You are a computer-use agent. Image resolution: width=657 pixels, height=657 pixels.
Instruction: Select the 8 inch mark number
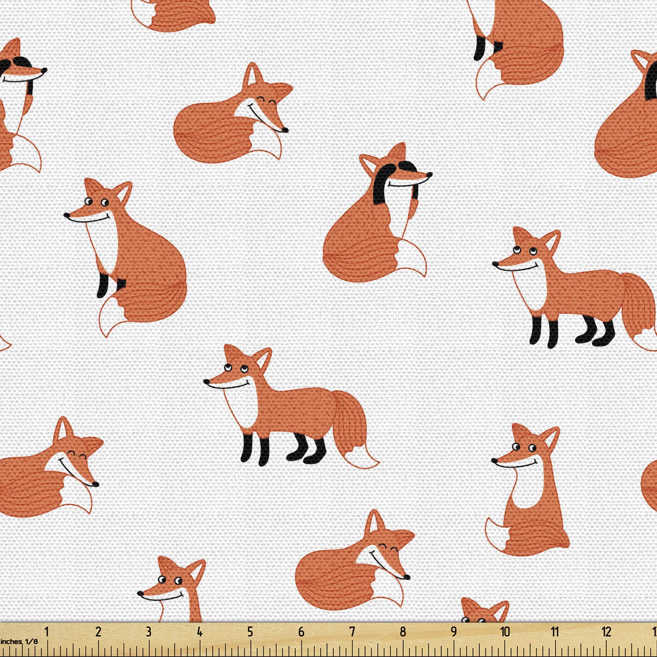click(x=403, y=632)
